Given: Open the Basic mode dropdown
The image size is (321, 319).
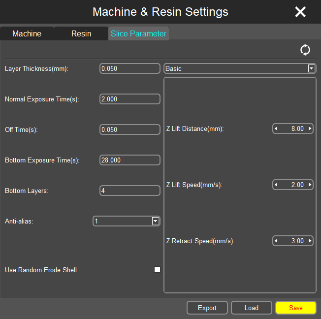Looking at the screenshot, I should [240, 68].
